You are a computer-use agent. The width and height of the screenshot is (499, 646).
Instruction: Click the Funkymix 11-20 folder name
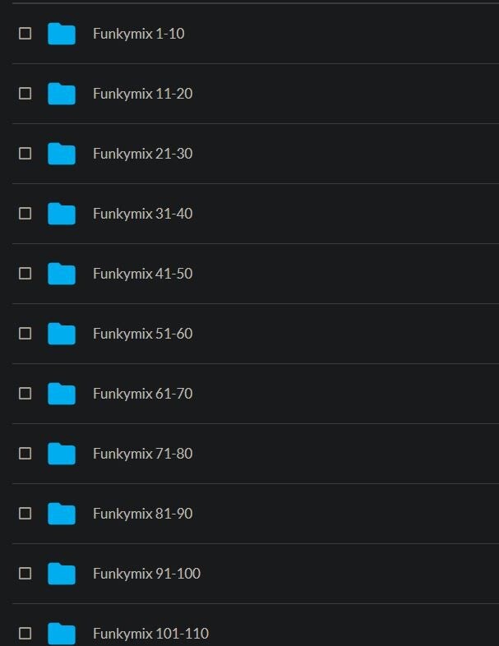point(142,94)
